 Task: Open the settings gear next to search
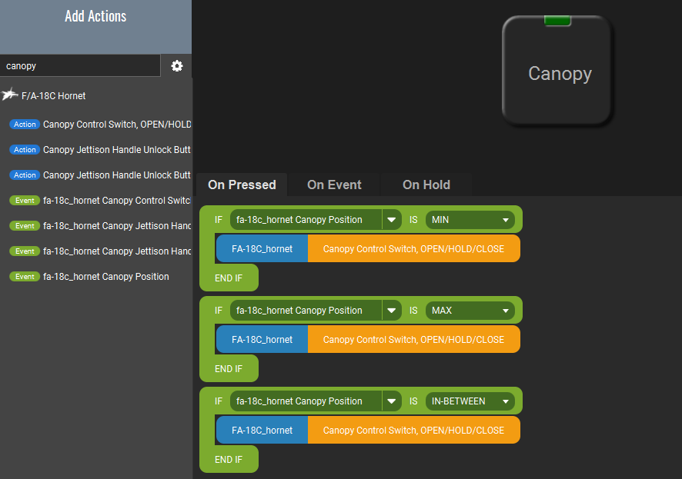(176, 66)
